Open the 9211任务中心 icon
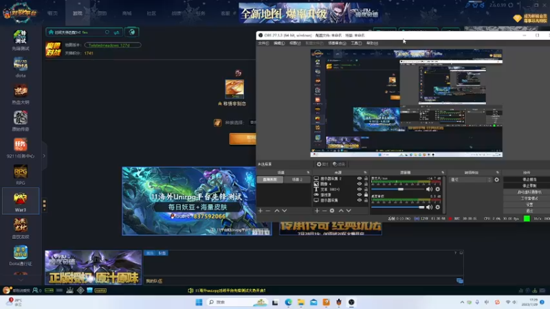Viewport: 550px width, 309px height. 21,145
